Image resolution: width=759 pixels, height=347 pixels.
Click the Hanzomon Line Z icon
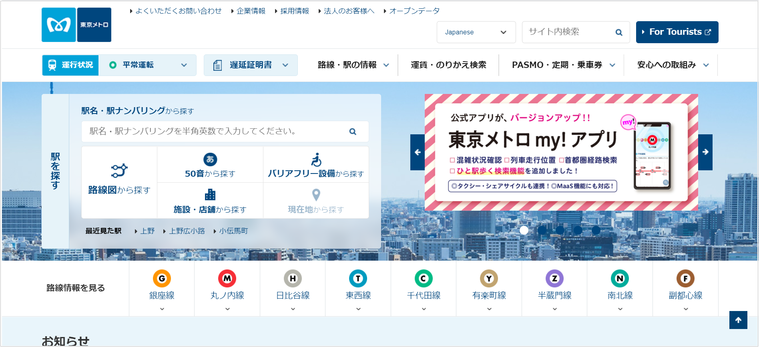click(554, 279)
